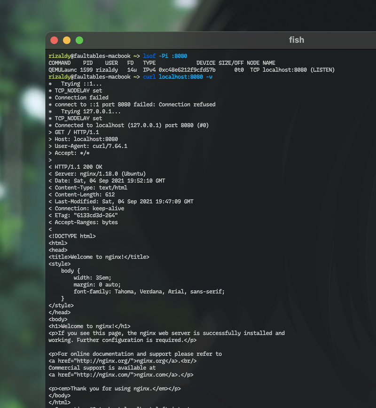This screenshot has width=376, height=408.
Task: Click the 'Trying 127.0.0.1...' line
Action: point(85,111)
